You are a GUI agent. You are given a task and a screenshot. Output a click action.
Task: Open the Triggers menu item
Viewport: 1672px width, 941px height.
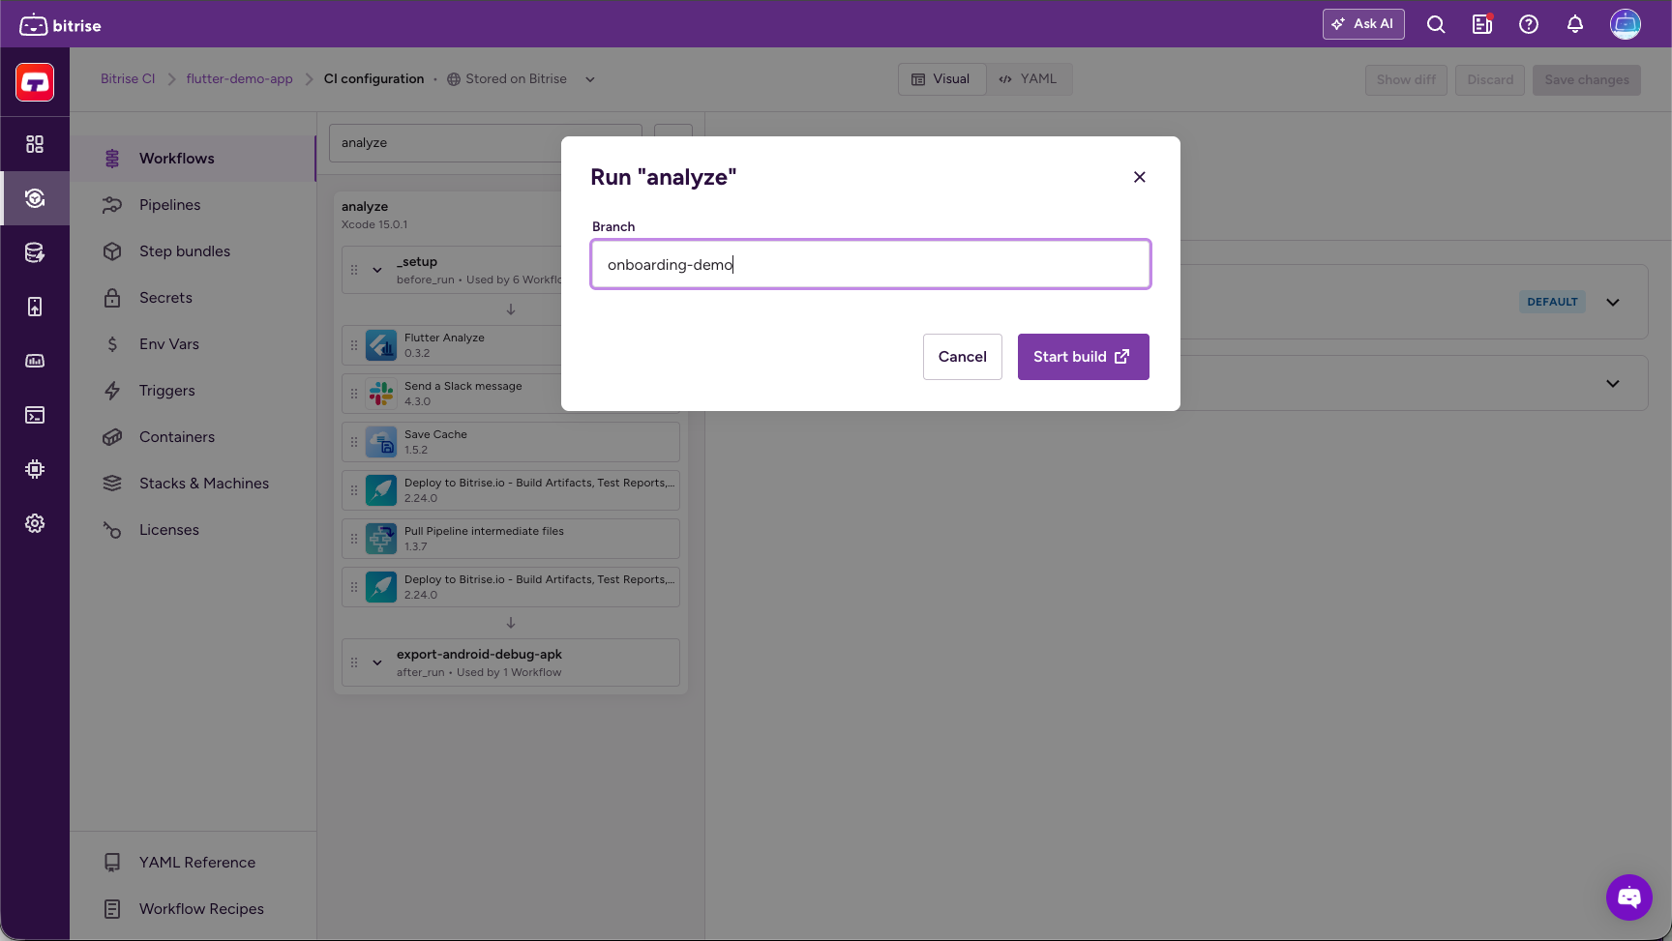tap(194, 391)
